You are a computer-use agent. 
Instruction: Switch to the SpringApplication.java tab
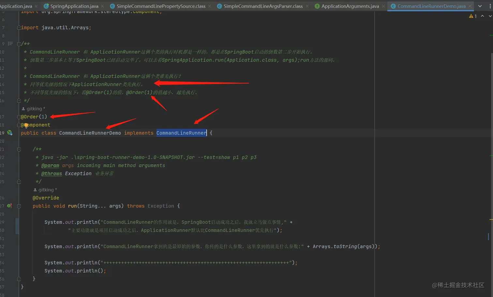click(x=74, y=6)
